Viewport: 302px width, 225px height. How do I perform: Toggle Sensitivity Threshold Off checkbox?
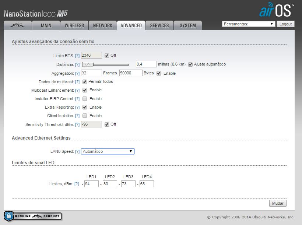pos(107,124)
